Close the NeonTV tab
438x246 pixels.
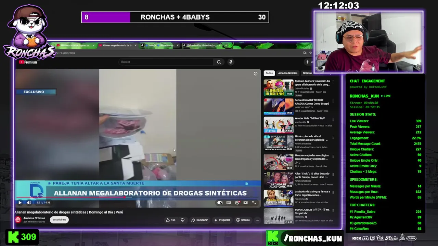tap(178, 45)
